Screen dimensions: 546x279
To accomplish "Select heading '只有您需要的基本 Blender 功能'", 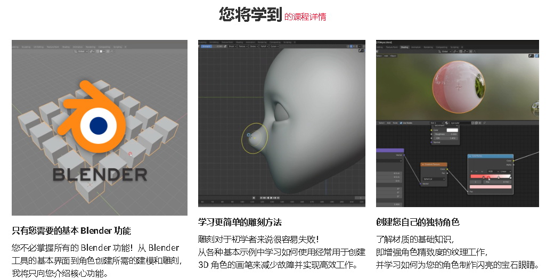I will [71, 231].
